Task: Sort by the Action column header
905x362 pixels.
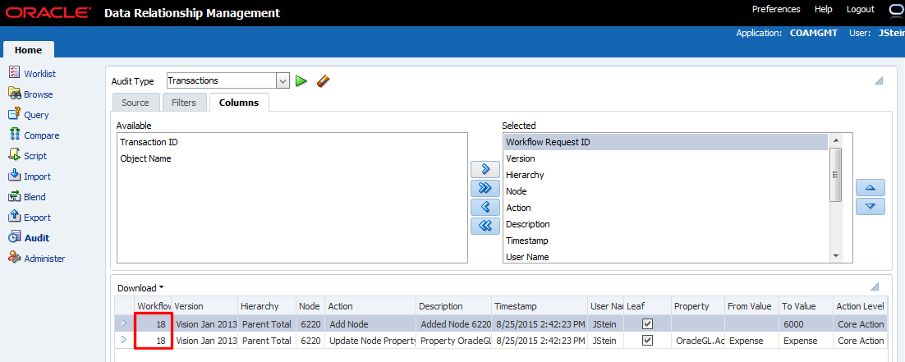Action: (370, 306)
